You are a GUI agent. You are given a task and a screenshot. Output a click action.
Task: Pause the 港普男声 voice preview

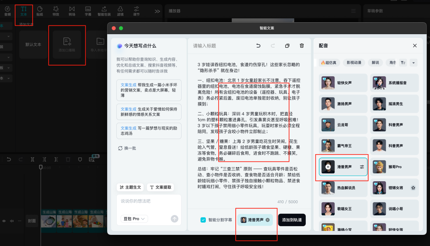pos(328,167)
